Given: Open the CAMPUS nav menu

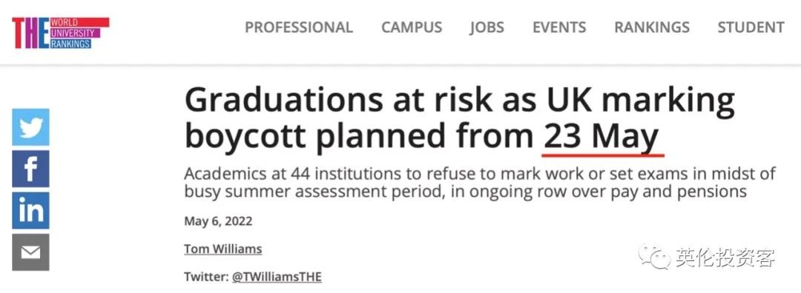Looking at the screenshot, I should tap(412, 27).
